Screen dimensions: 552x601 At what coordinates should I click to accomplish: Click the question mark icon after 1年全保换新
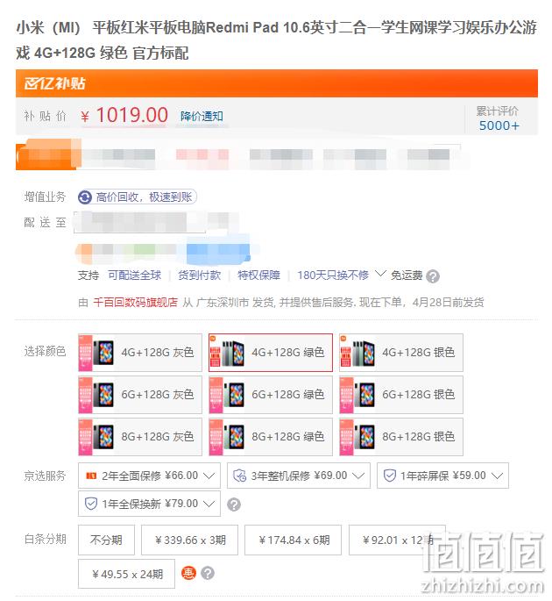point(234,504)
